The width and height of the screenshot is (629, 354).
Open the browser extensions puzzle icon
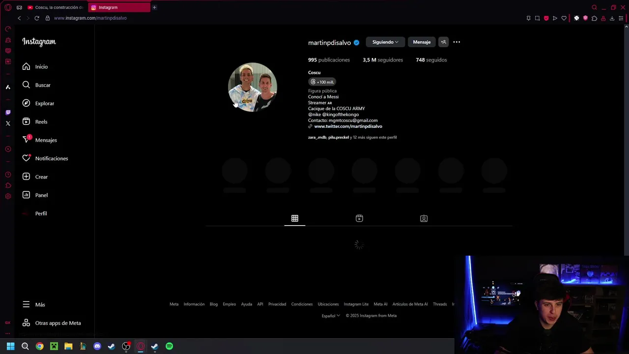tap(594, 18)
